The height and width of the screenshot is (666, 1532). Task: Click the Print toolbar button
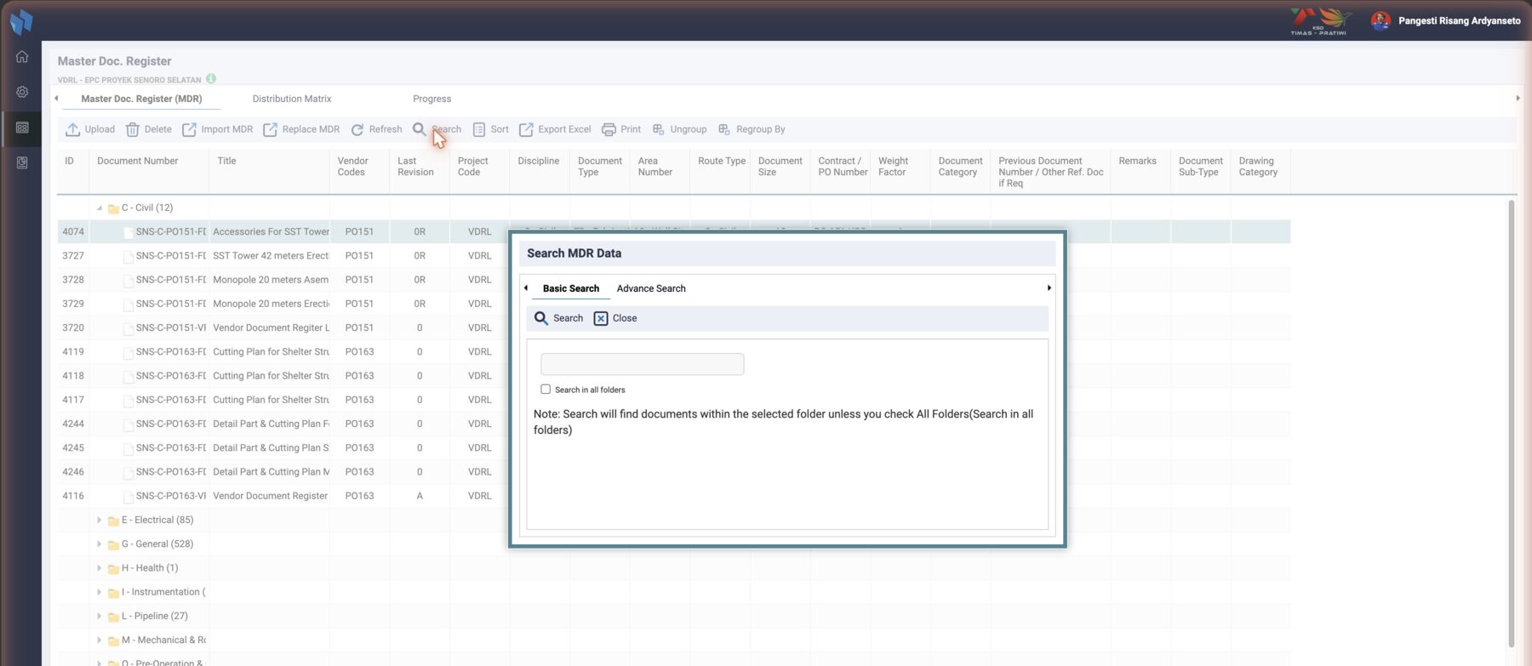621,129
